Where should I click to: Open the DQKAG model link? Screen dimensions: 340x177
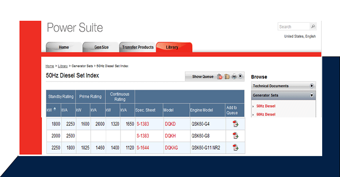coord(171,147)
